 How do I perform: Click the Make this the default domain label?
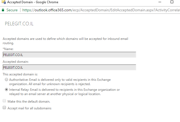(29, 102)
